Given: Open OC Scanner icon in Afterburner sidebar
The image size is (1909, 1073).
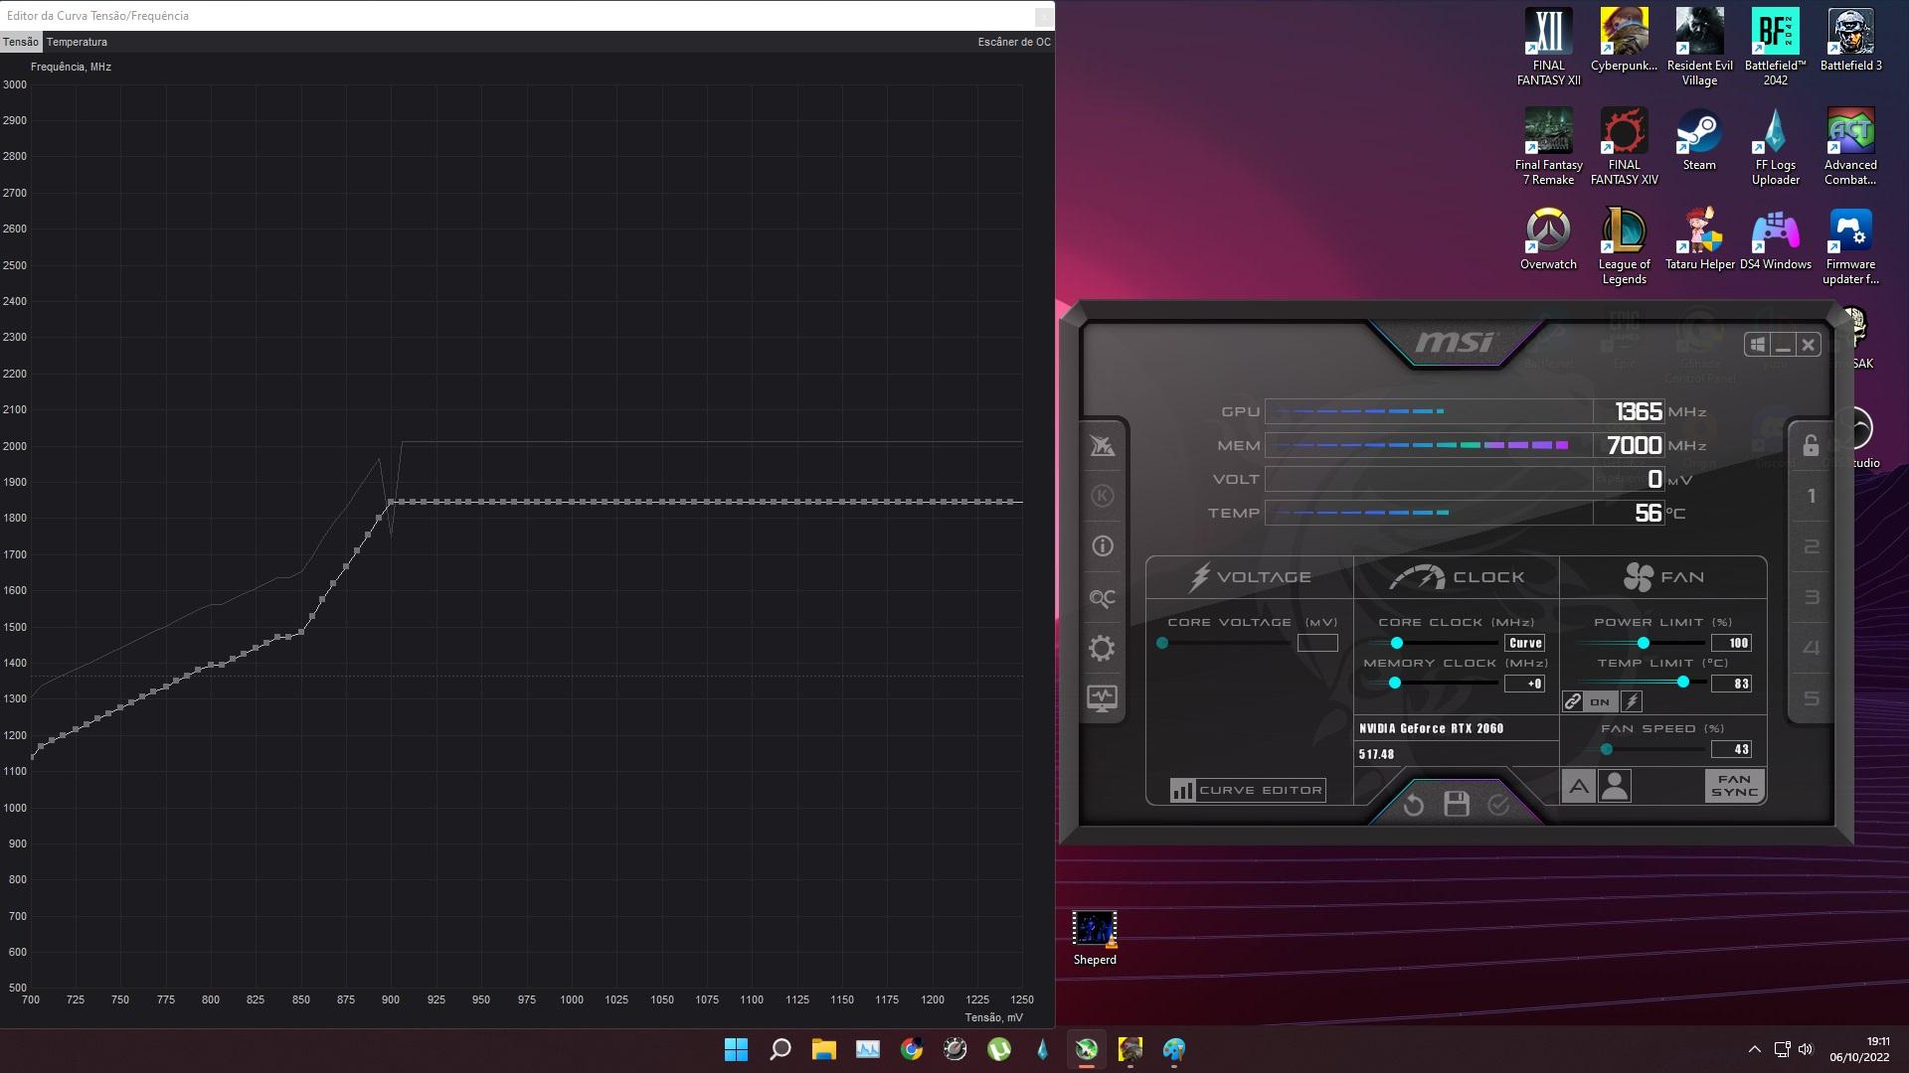Looking at the screenshot, I should (x=1102, y=597).
